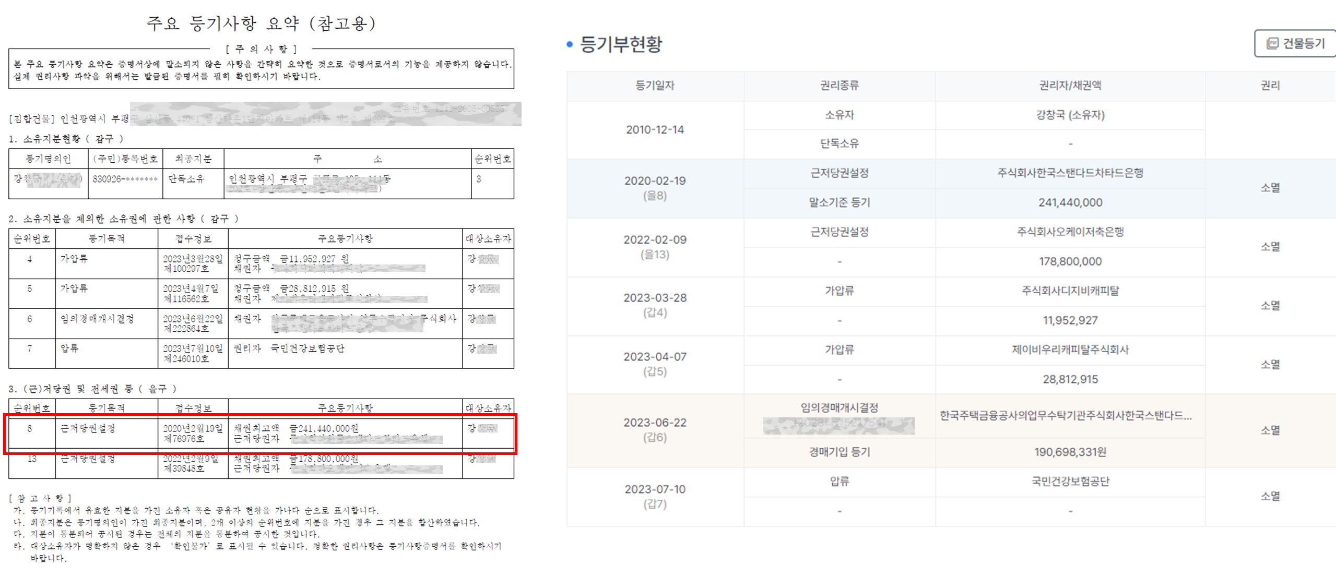The image size is (1336, 577).
Task: Click the amount 11,952,927 in 등기부현황
Action: point(1070,320)
